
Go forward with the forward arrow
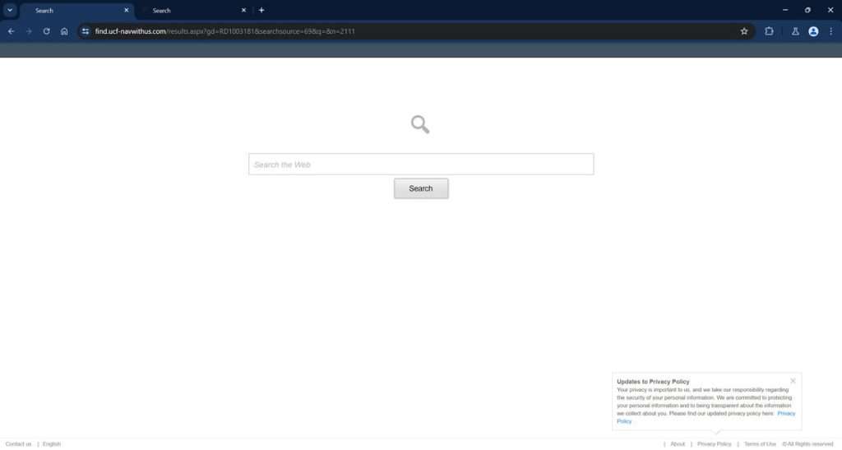(29, 31)
